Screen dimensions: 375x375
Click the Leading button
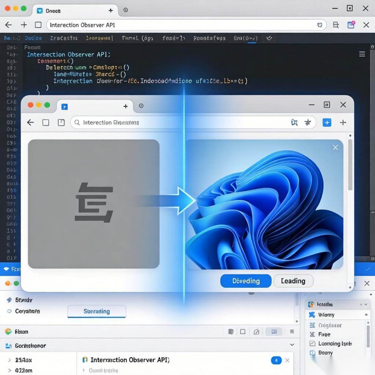pyautogui.click(x=293, y=281)
